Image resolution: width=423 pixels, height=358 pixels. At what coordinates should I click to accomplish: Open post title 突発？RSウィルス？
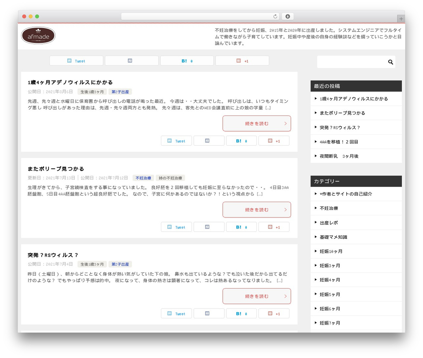(53, 255)
